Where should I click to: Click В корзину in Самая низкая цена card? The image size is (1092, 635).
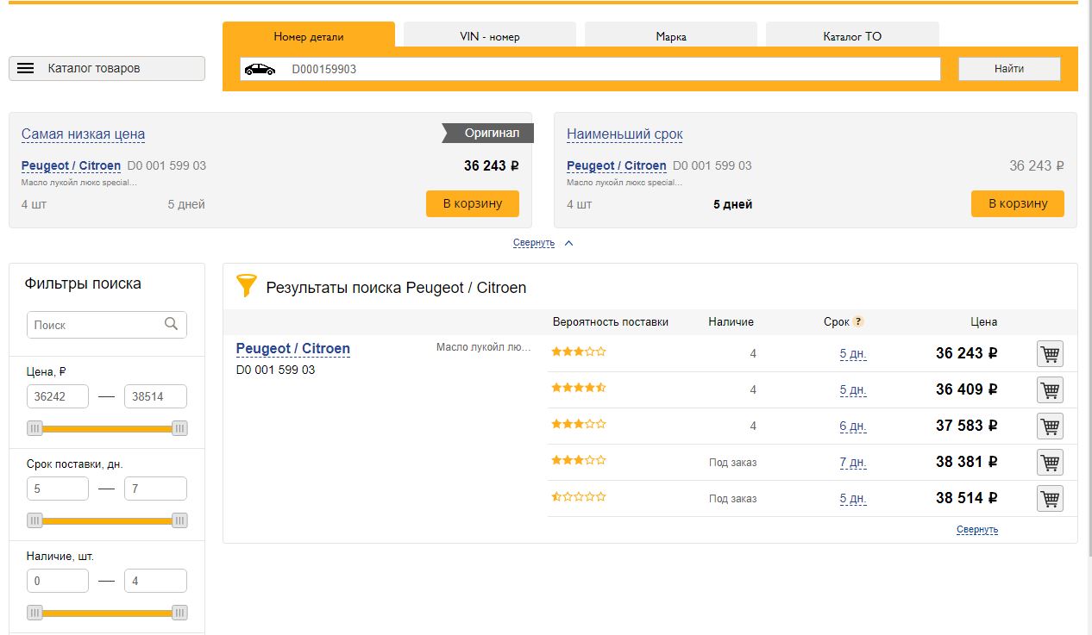pyautogui.click(x=473, y=203)
